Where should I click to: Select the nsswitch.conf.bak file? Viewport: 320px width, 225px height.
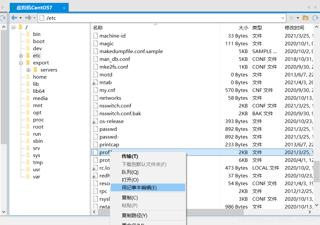[120, 113]
